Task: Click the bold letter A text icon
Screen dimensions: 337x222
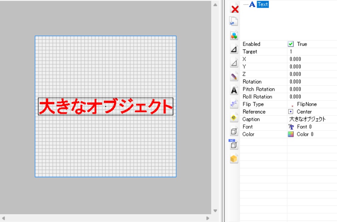Action: [234, 90]
